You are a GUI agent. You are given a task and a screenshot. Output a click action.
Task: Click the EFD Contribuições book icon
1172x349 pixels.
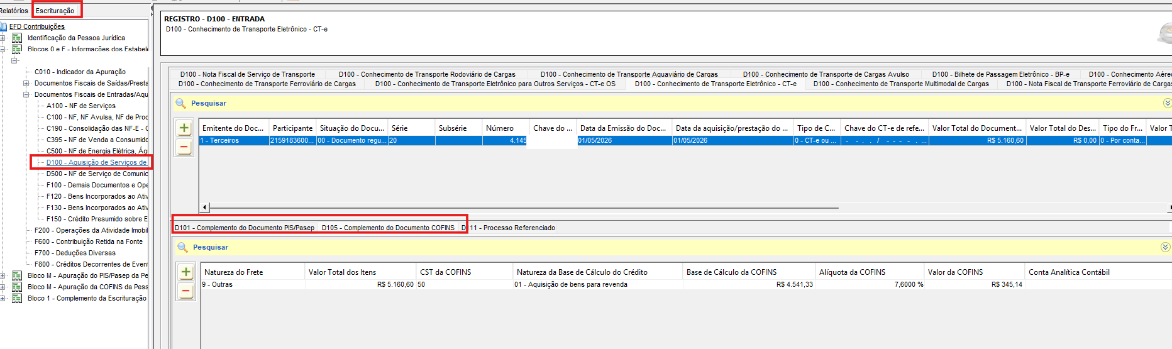point(3,26)
